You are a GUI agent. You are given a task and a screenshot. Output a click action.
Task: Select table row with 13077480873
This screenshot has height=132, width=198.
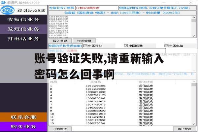click(x=120, y=105)
